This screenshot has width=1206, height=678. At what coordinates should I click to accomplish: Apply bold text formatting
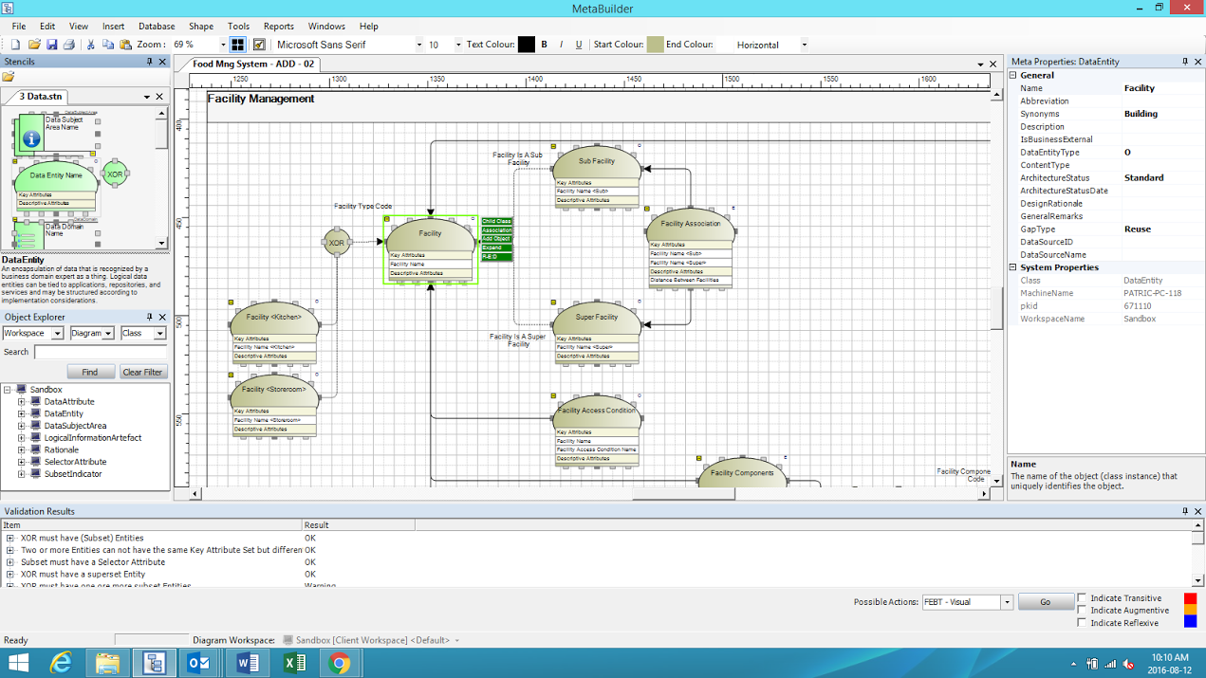[x=544, y=45]
